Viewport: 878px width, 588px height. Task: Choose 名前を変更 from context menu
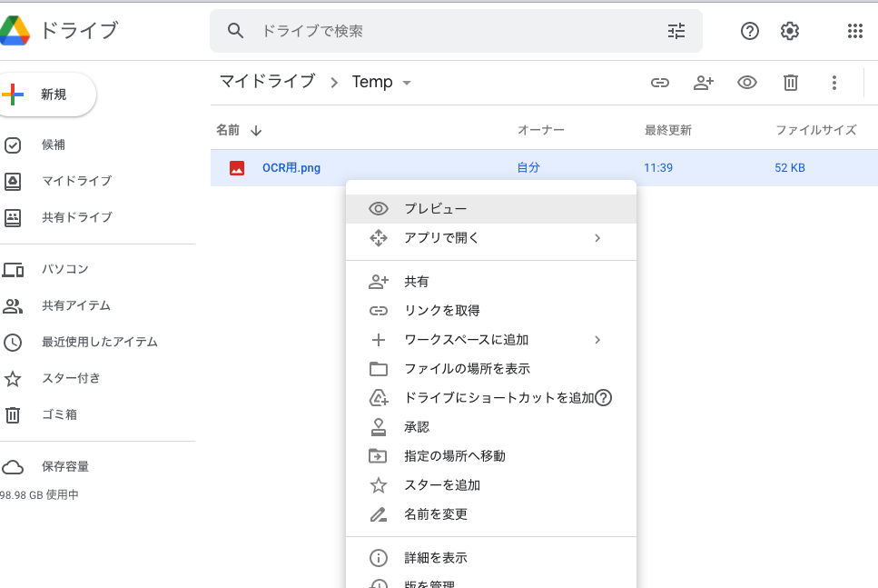coord(491,514)
